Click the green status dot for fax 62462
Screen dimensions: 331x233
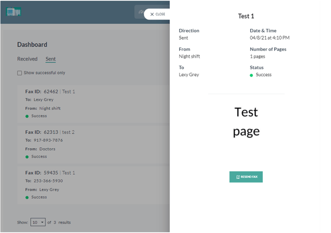pos(27,116)
